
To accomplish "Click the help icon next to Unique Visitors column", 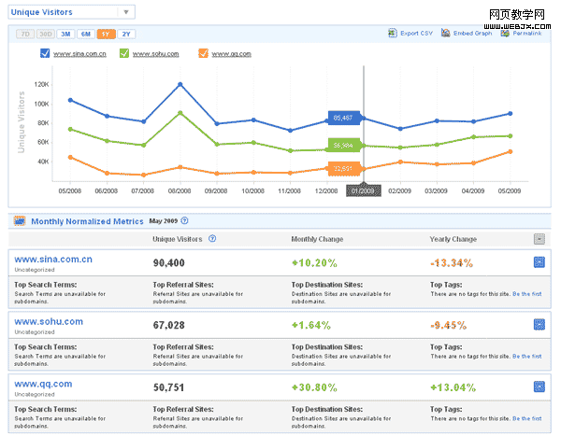I will (212, 239).
